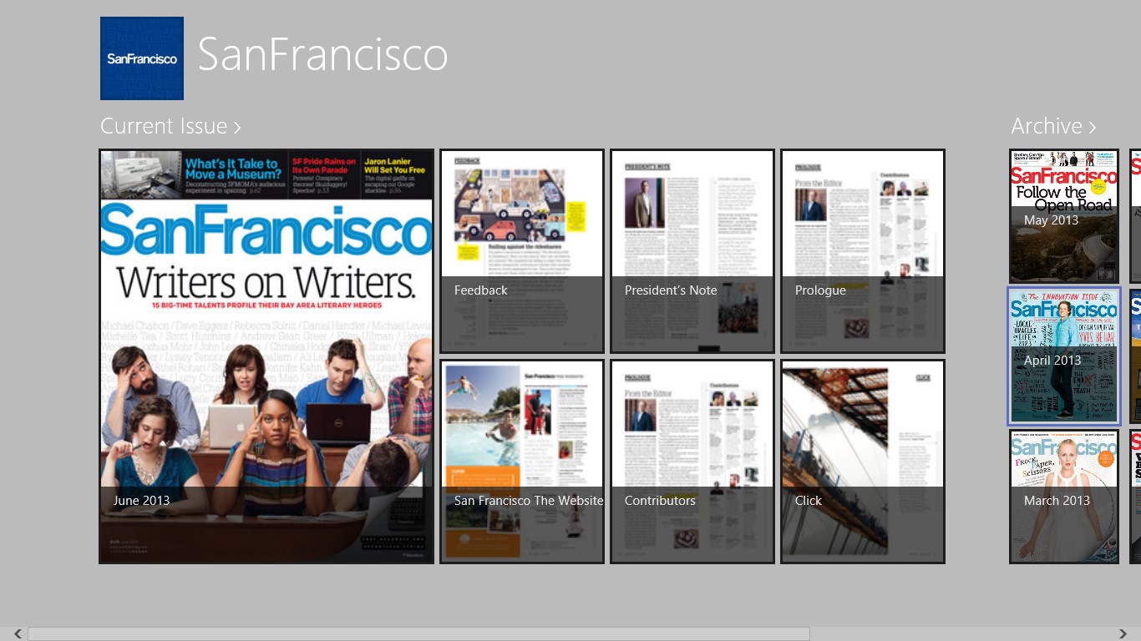The width and height of the screenshot is (1141, 641).
Task: Click the horizontal scrollbar thumb
Action: tap(418, 634)
